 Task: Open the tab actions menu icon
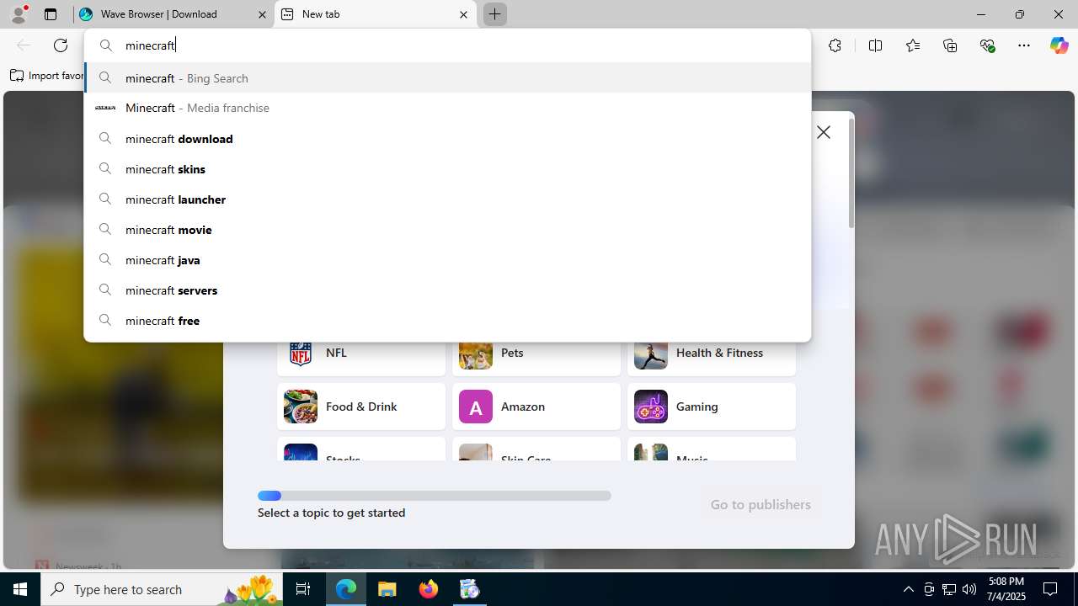point(51,14)
